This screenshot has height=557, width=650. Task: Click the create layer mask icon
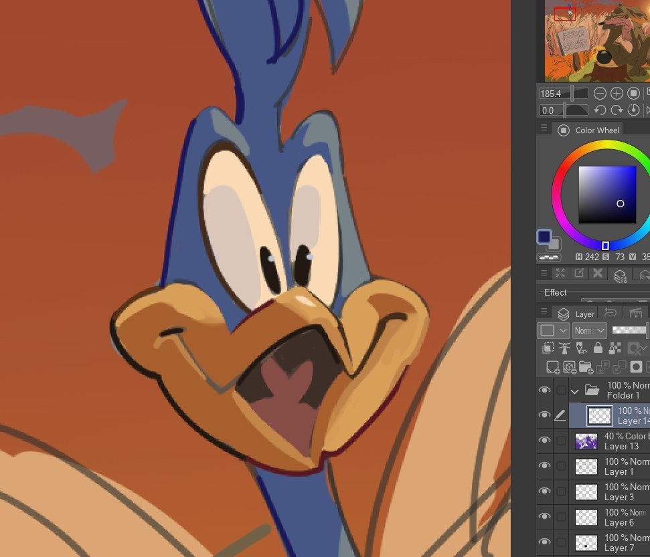click(636, 367)
